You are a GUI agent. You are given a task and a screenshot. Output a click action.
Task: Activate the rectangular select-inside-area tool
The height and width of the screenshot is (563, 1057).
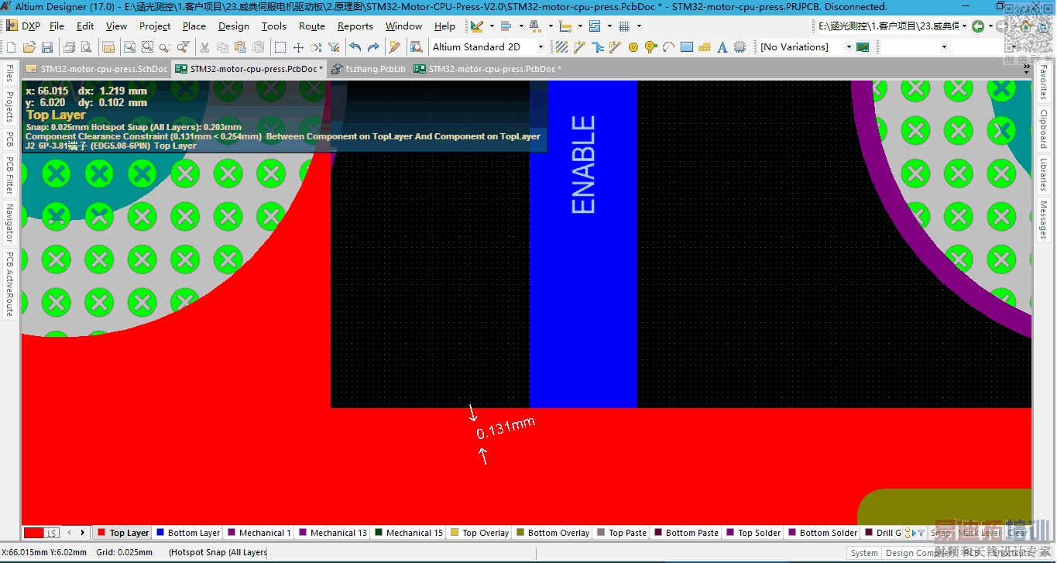pyautogui.click(x=280, y=47)
